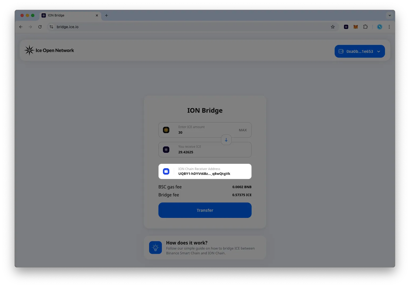Screen dimensions: 410x287
Task: Click the Enter ICE amount field
Action: pos(205,130)
